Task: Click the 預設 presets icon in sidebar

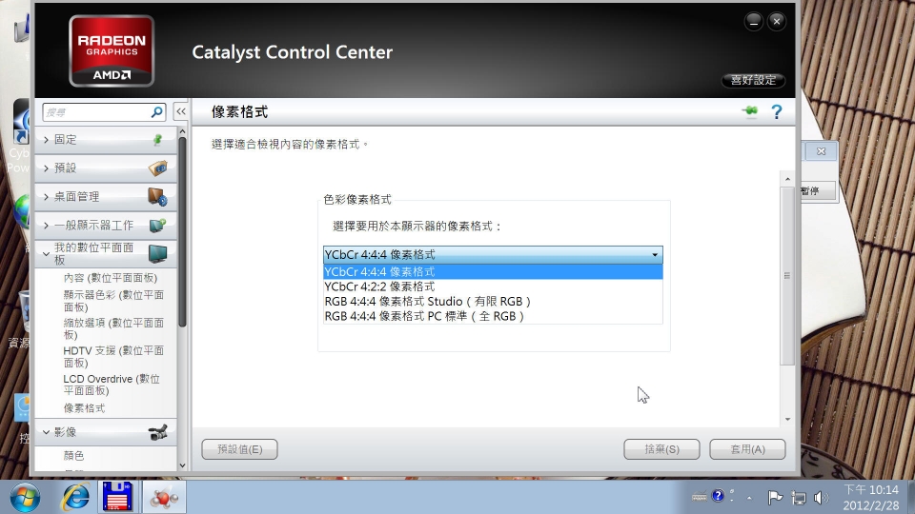Action: click(157, 168)
